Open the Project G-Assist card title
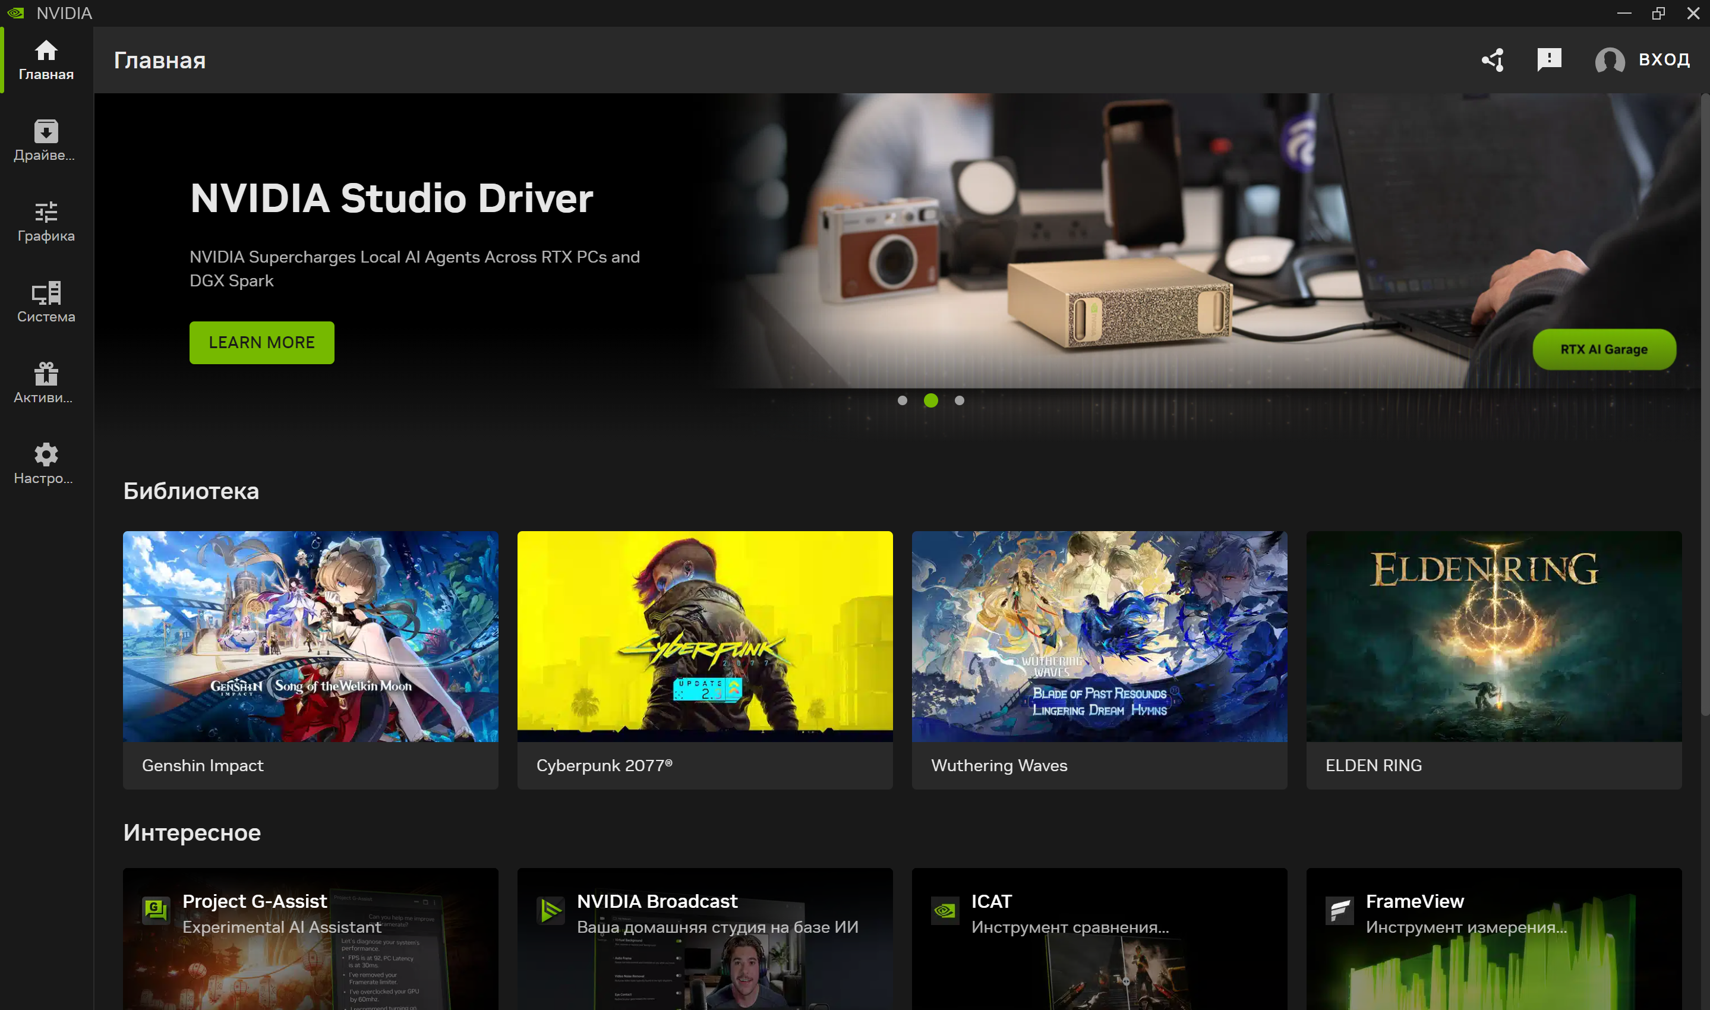Image resolution: width=1710 pixels, height=1010 pixels. tap(254, 901)
